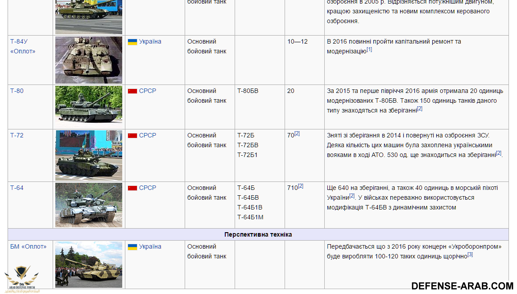The height and width of the screenshot is (294, 517).
Task: Click the Україна link in the Т-84У row
Action: point(150,41)
